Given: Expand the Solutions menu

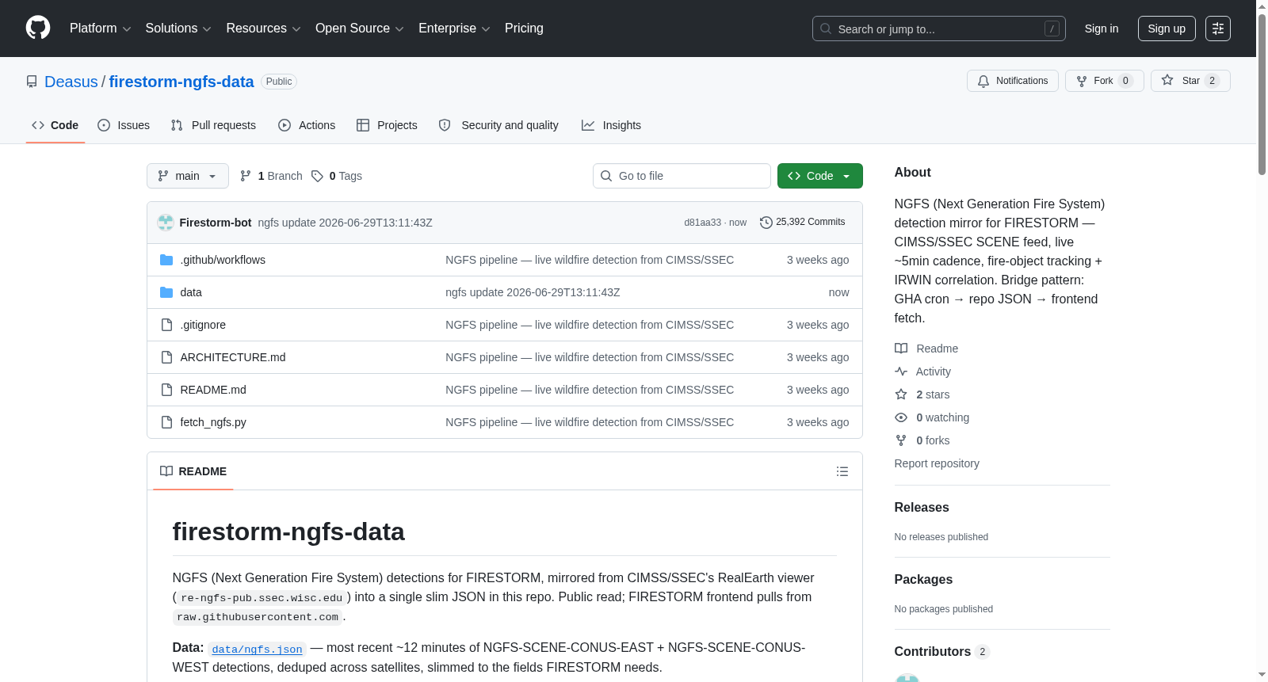Looking at the screenshot, I should coord(178,29).
